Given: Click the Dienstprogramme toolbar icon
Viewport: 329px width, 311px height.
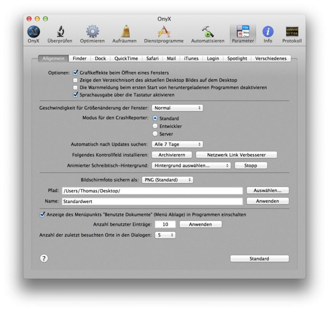Looking at the screenshot, I should click(x=164, y=32).
